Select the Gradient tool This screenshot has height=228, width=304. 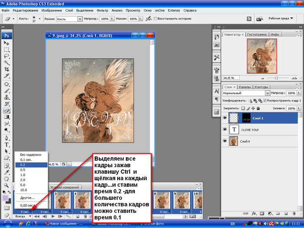7,117
